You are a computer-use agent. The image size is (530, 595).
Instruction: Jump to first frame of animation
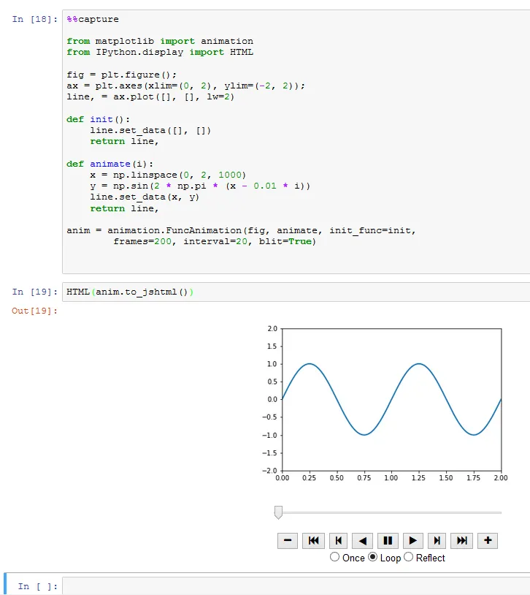click(x=313, y=541)
